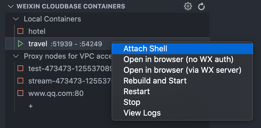The width and height of the screenshot is (261, 128).
Task: Collapse the Weixin Cloudbase Containers section
Action: [11, 6]
